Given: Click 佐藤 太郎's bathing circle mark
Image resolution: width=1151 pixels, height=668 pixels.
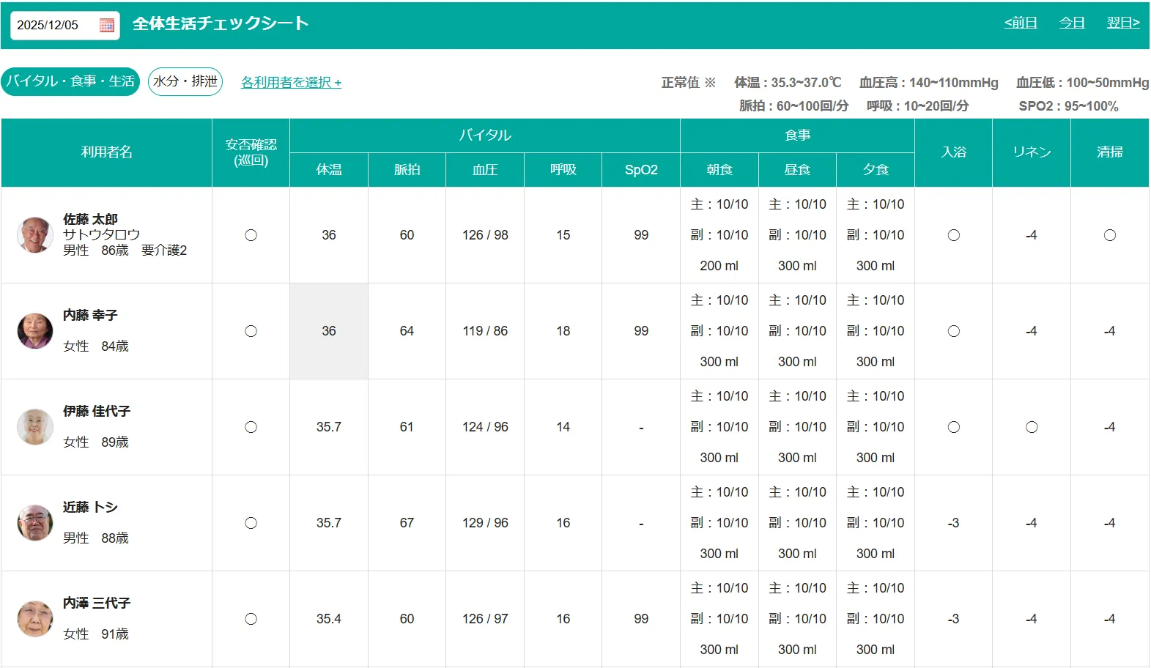Looking at the screenshot, I should pos(953,235).
